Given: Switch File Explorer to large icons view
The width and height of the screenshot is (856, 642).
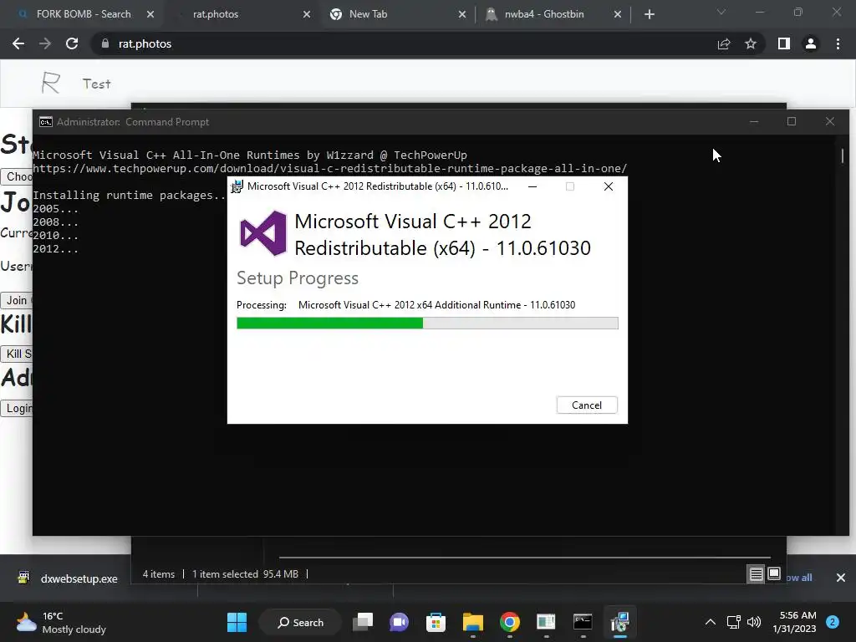Looking at the screenshot, I should pos(774,573).
